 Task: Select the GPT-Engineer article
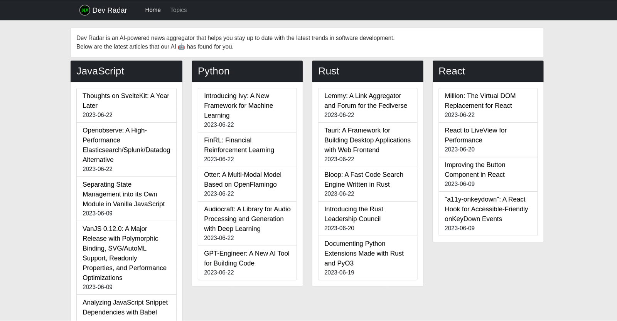tap(246, 258)
